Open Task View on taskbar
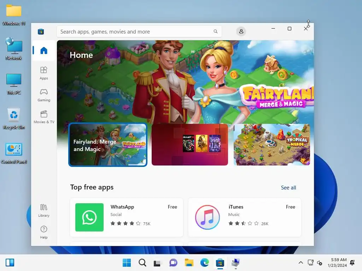362x271 pixels. point(157,263)
